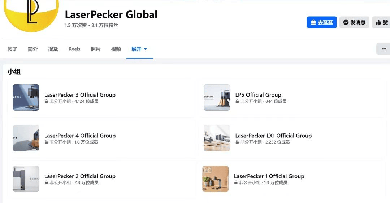The height and width of the screenshot is (203, 390).
Task: Switch to the 提及 tab
Action: (53, 49)
